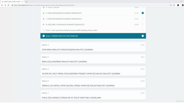The height and width of the screenshot is (103, 184).
Task: Expand Bölüm 6 KAPALI SPOR SALONU section
Action: (x=93, y=83)
